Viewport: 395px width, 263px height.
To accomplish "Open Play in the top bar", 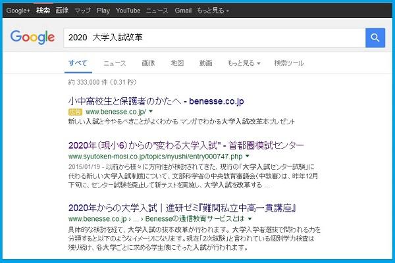I will click(x=103, y=11).
